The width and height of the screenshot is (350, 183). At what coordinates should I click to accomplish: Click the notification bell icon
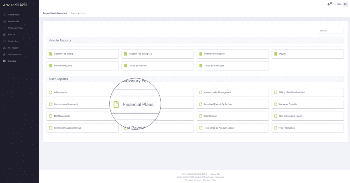click(328, 4)
